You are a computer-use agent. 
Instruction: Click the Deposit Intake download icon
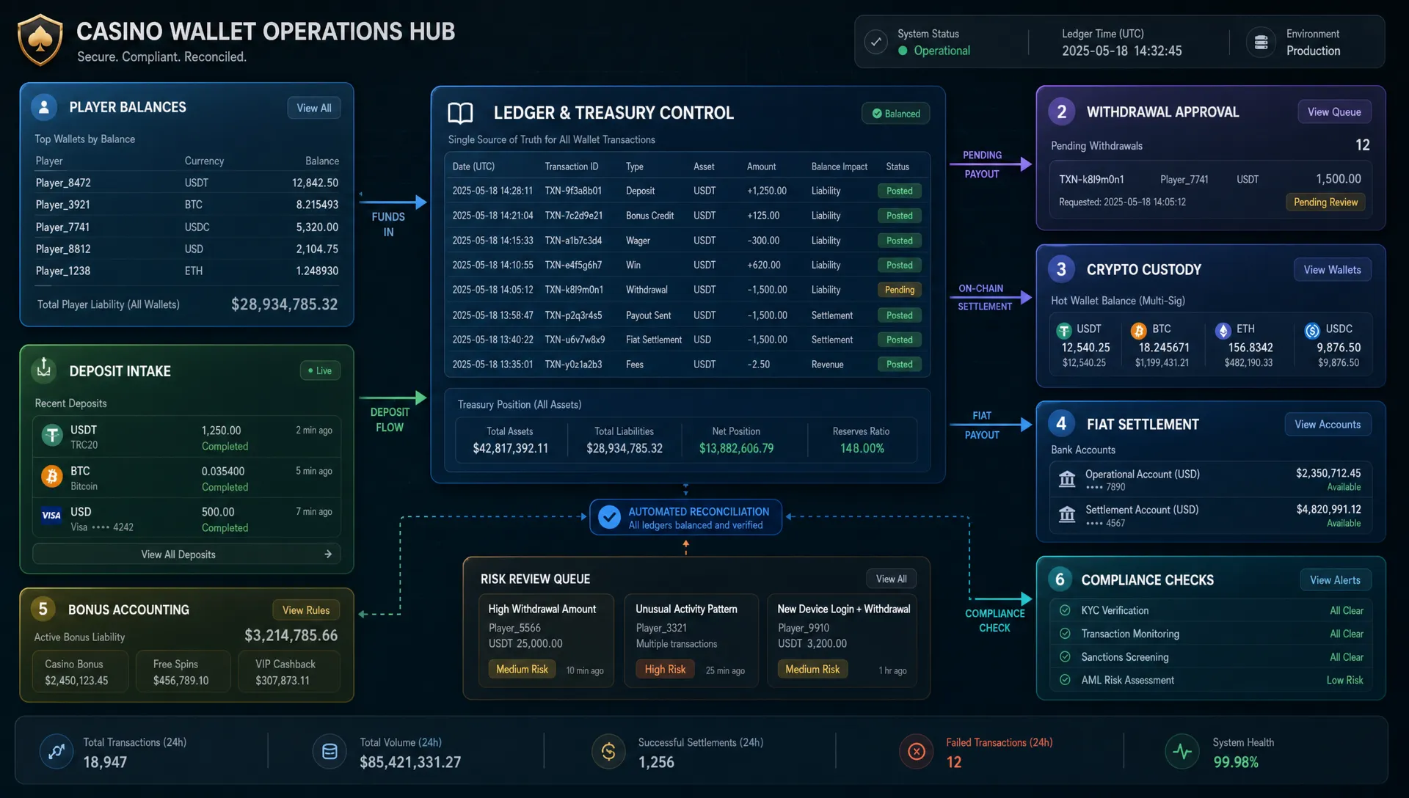click(x=44, y=369)
